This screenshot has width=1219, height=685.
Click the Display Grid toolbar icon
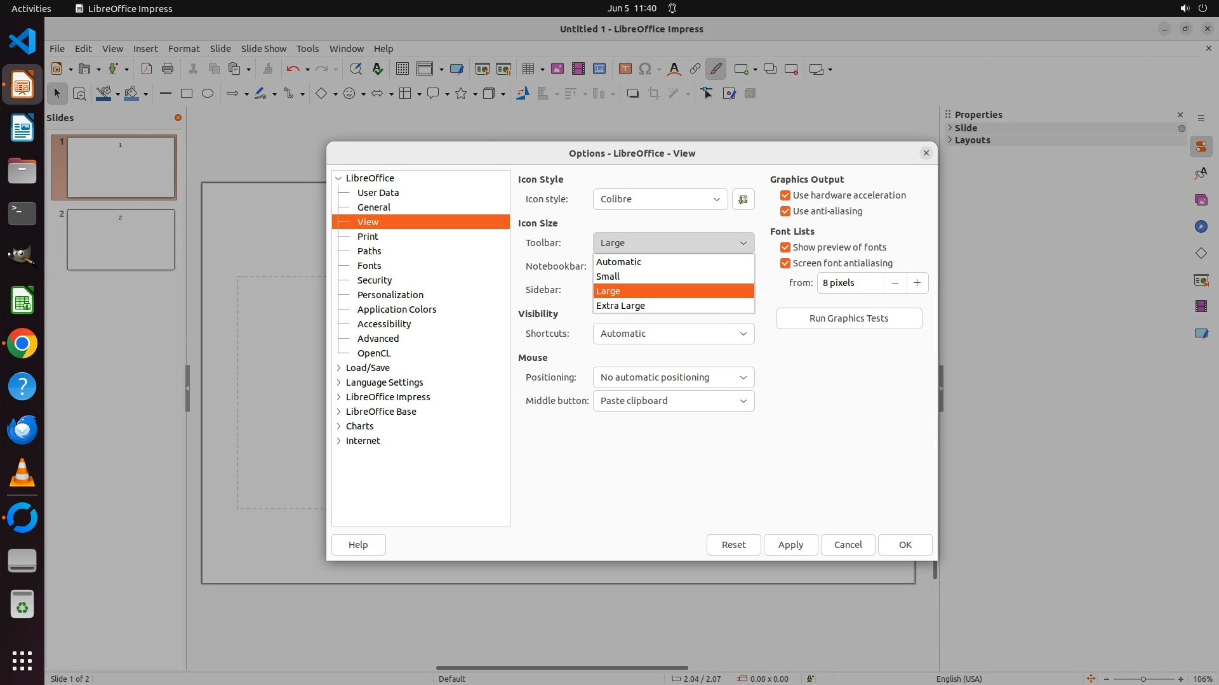click(402, 69)
